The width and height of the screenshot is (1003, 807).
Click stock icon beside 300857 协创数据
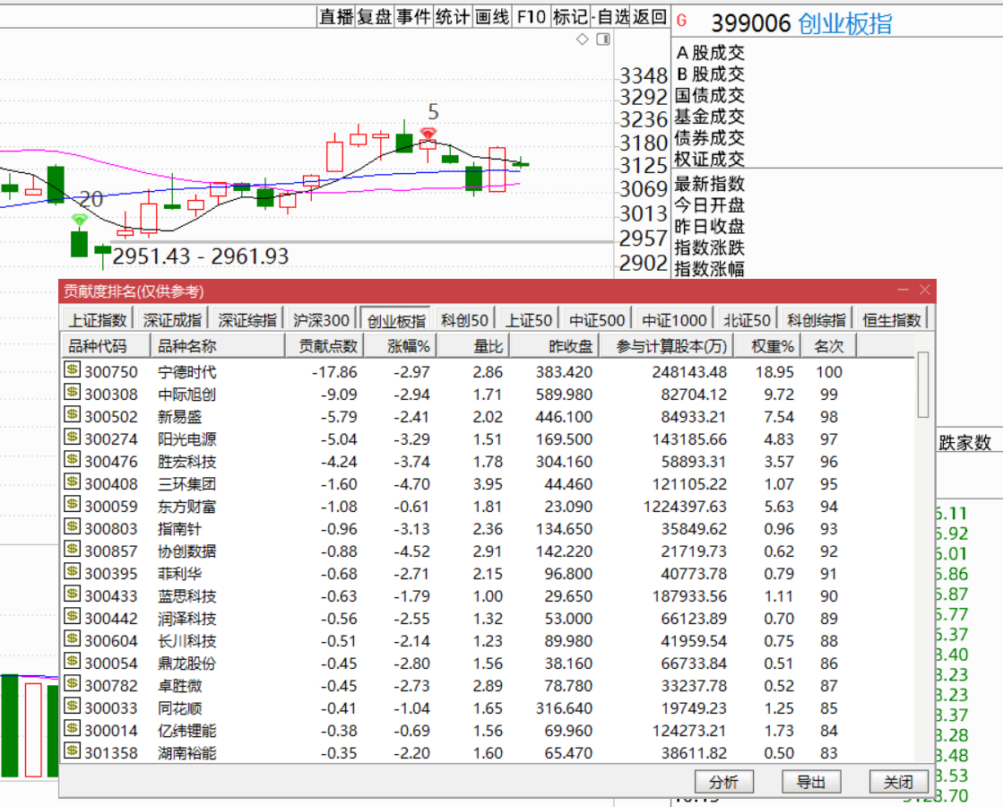click(x=73, y=549)
